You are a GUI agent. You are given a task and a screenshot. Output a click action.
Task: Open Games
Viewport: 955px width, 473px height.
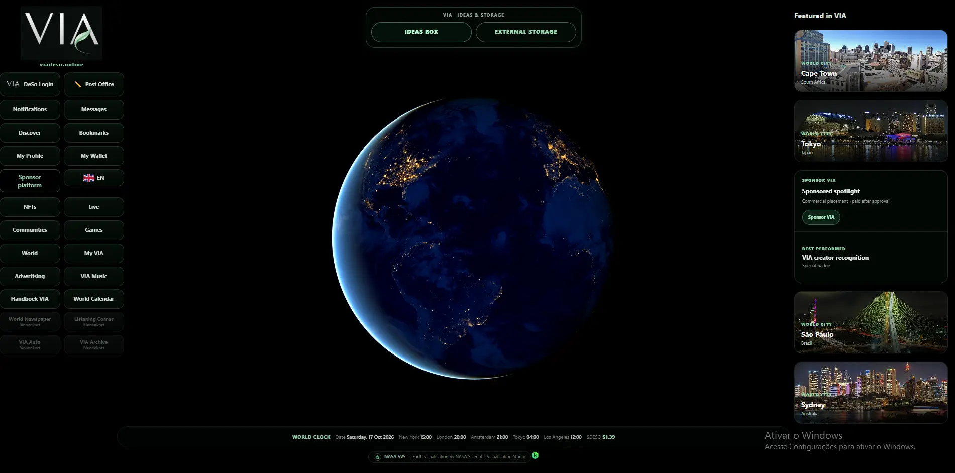click(94, 230)
